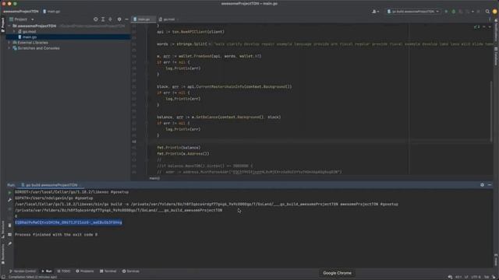Click the layout icon in Run panel sidebar
This screenshot has width=499, height=280.
click(x=9, y=235)
